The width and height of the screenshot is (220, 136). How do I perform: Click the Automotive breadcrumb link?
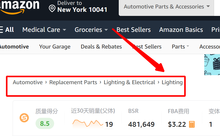[28, 82]
